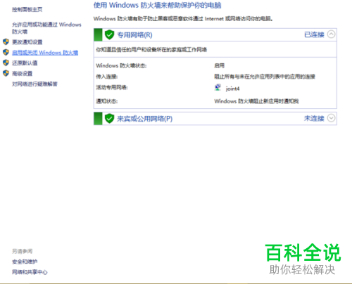Open 更改通知设置 link
This screenshot has width=352, height=284.
[x=27, y=42]
